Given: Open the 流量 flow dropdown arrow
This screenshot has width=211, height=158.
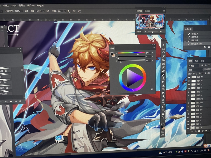Looking at the screenshot, I should tap(44, 11).
